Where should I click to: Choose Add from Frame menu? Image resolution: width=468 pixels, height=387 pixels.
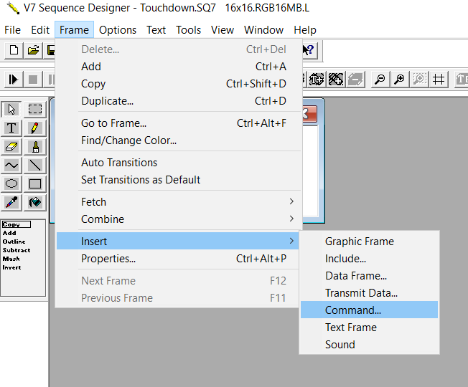pyautogui.click(x=178, y=67)
